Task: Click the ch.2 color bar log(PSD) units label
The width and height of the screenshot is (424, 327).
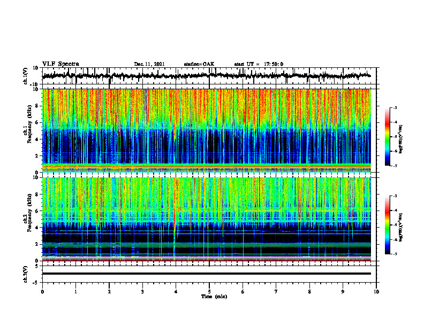Action: pos(401,228)
